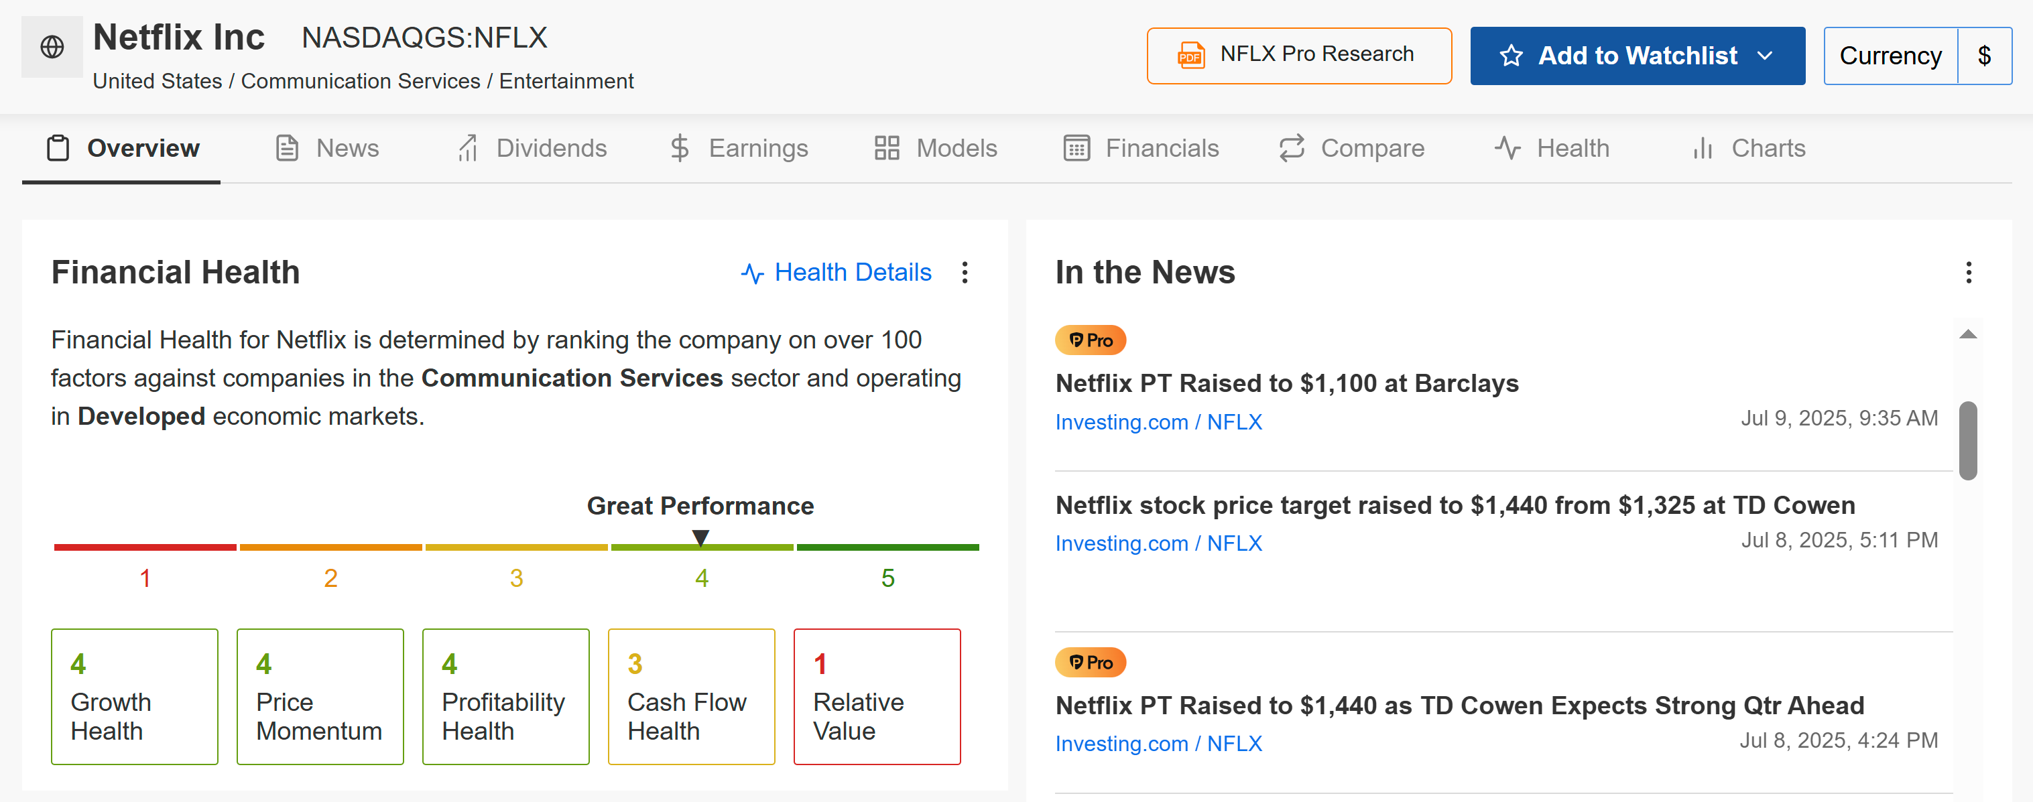Open Financial Health three-dot menu
Screen dimensions: 2033x802
pos(965,273)
